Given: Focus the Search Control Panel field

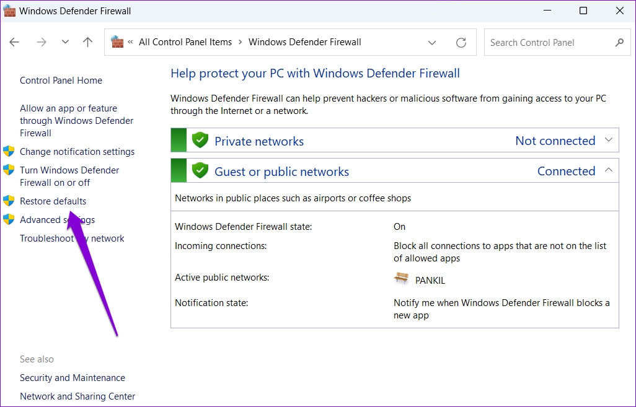Looking at the screenshot, I should pyautogui.click(x=557, y=43).
